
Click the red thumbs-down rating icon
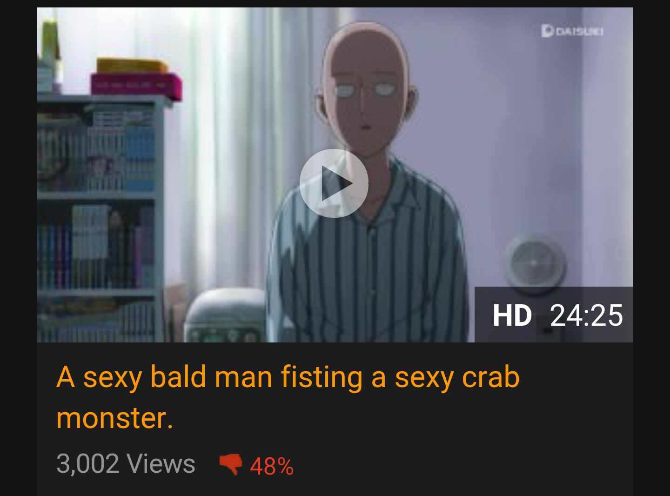[230, 464]
